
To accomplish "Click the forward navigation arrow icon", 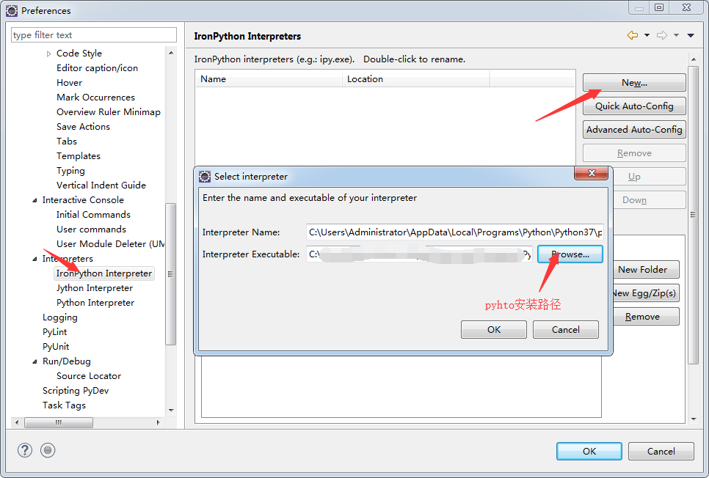I will point(662,35).
